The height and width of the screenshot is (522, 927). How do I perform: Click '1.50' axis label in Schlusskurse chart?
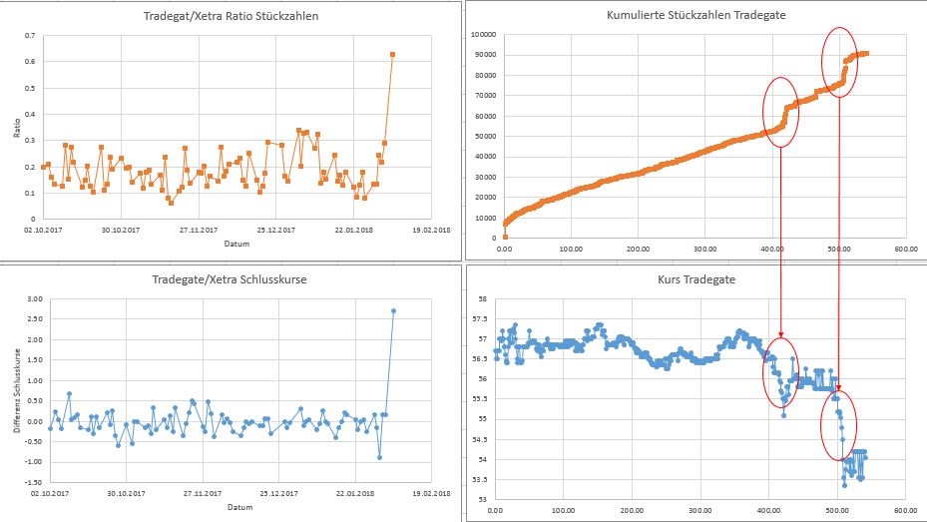click(x=35, y=360)
